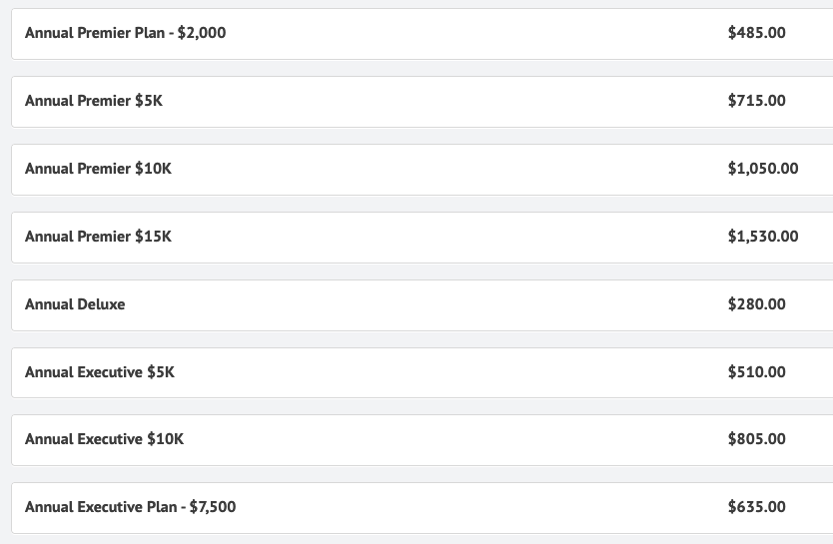Image resolution: width=833 pixels, height=544 pixels.
Task: Select the Annual Deluxe plan name
Action: click(75, 304)
